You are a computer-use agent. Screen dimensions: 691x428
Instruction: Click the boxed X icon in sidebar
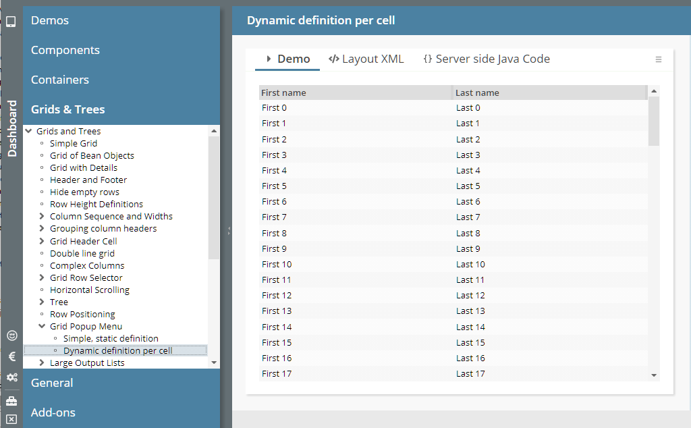click(x=11, y=419)
